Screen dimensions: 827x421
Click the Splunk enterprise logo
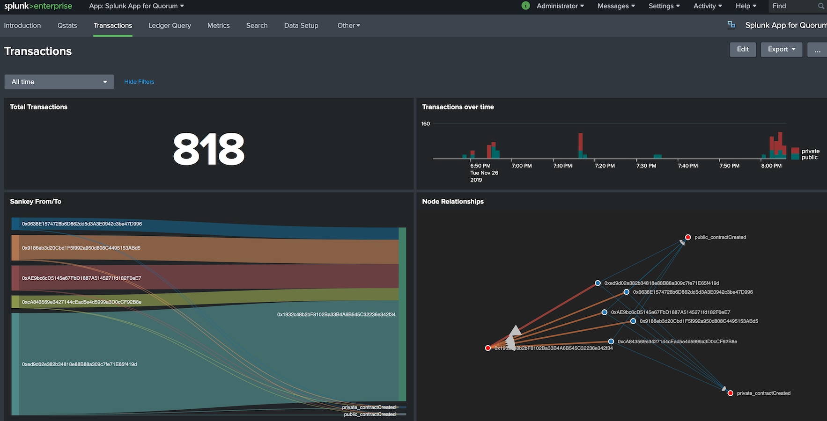tap(38, 6)
